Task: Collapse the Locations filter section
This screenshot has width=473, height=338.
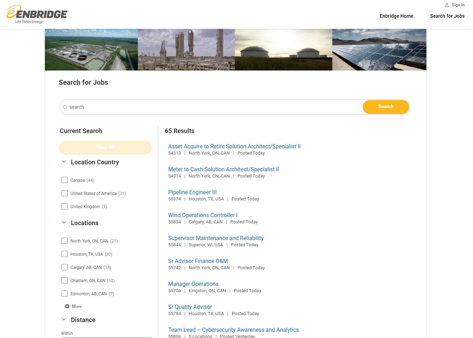Action: click(x=64, y=223)
